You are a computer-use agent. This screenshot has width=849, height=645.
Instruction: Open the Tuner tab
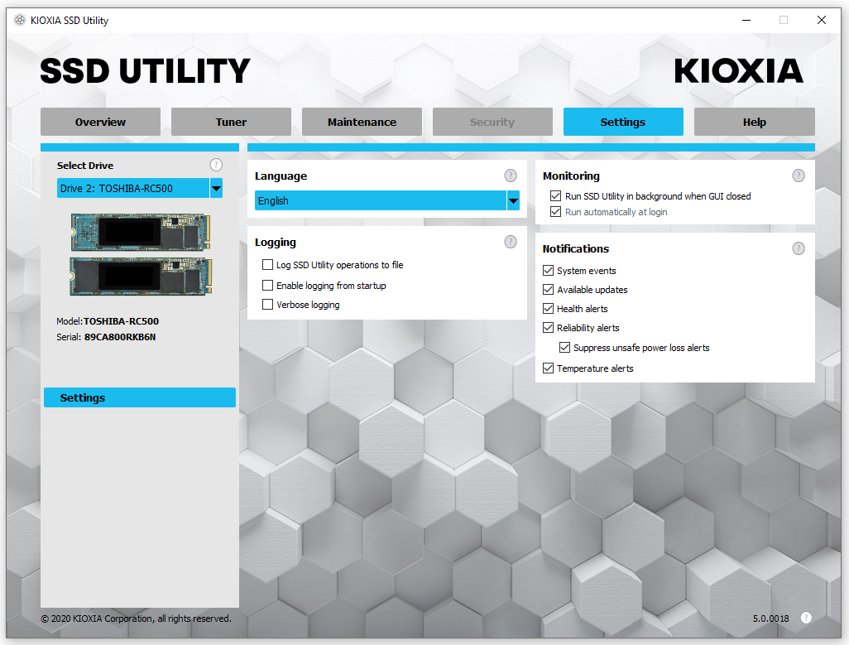(x=231, y=122)
